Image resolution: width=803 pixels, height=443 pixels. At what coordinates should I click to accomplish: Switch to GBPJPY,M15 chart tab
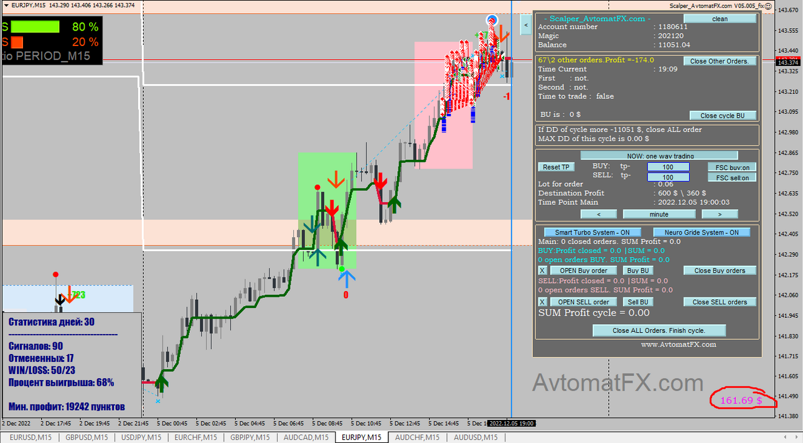point(251,437)
